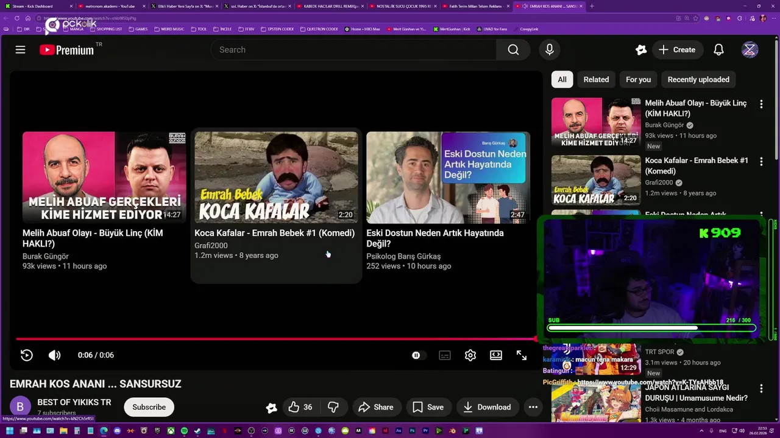Select the For you filter chip
Screen dimensions: 780x438
(638, 80)
